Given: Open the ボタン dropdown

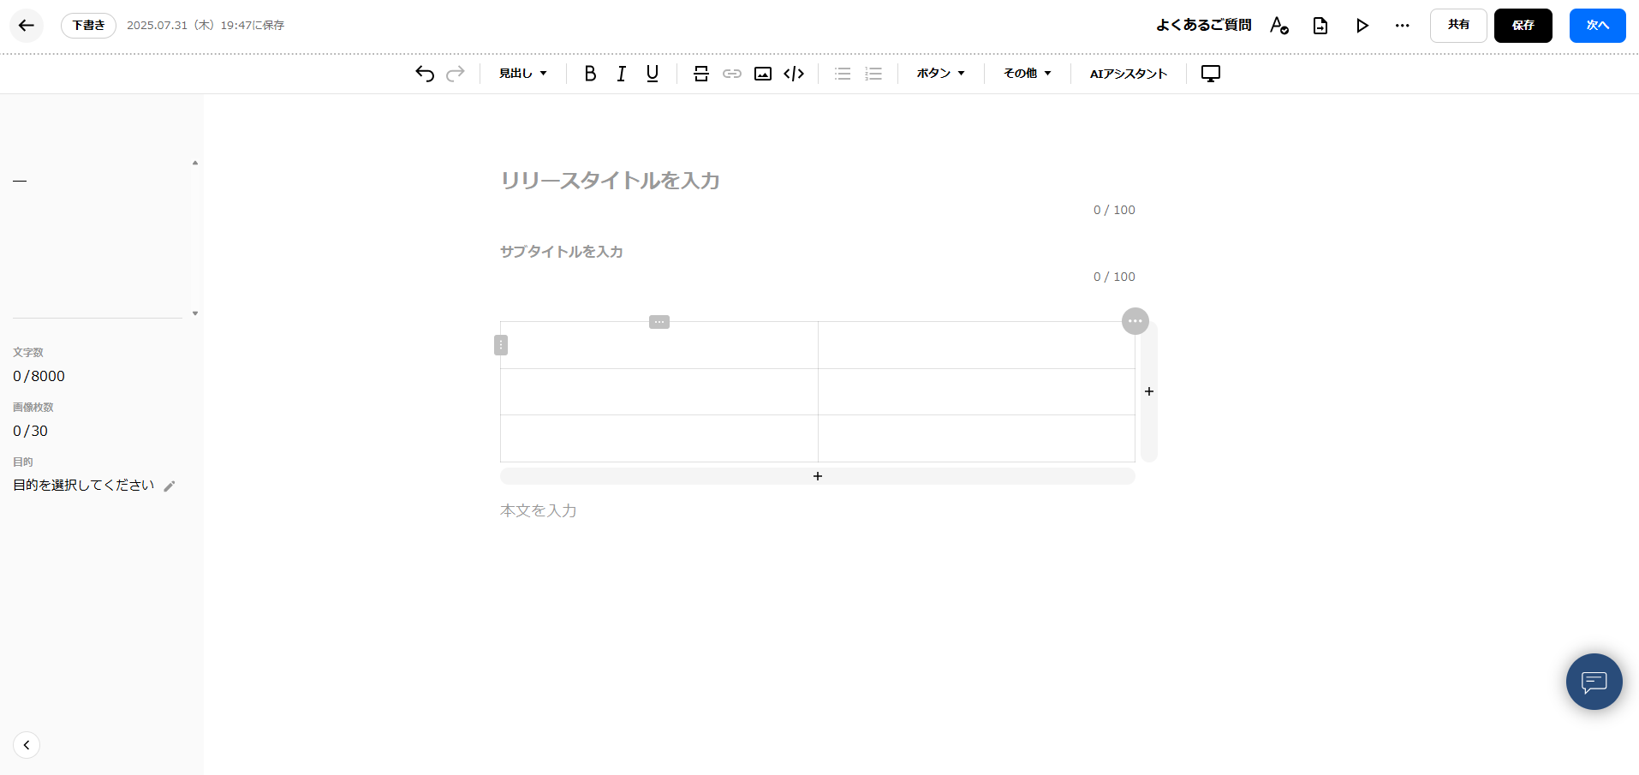Looking at the screenshot, I should pos(939,73).
